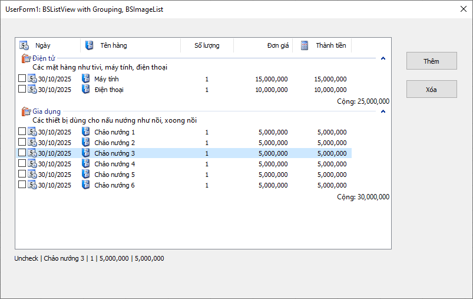
Task: Click the calculator icon in Thành tiền header
Action: tap(305, 45)
